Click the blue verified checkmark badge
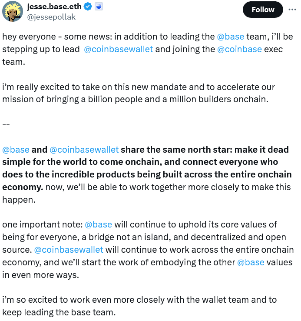 [88, 7]
